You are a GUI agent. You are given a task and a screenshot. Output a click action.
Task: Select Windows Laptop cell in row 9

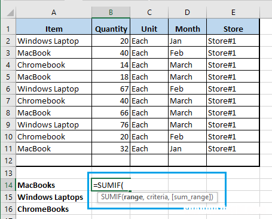pos(54,124)
